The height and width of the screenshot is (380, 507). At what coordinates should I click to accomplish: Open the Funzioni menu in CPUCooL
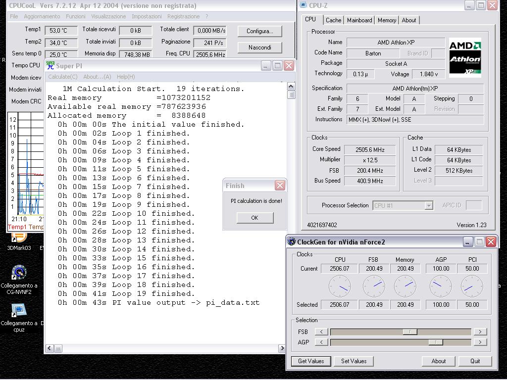click(x=76, y=16)
